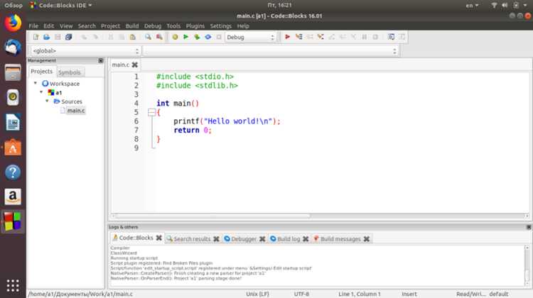Switch to the Projects tab
This screenshot has height=298, width=533.
pos(41,71)
